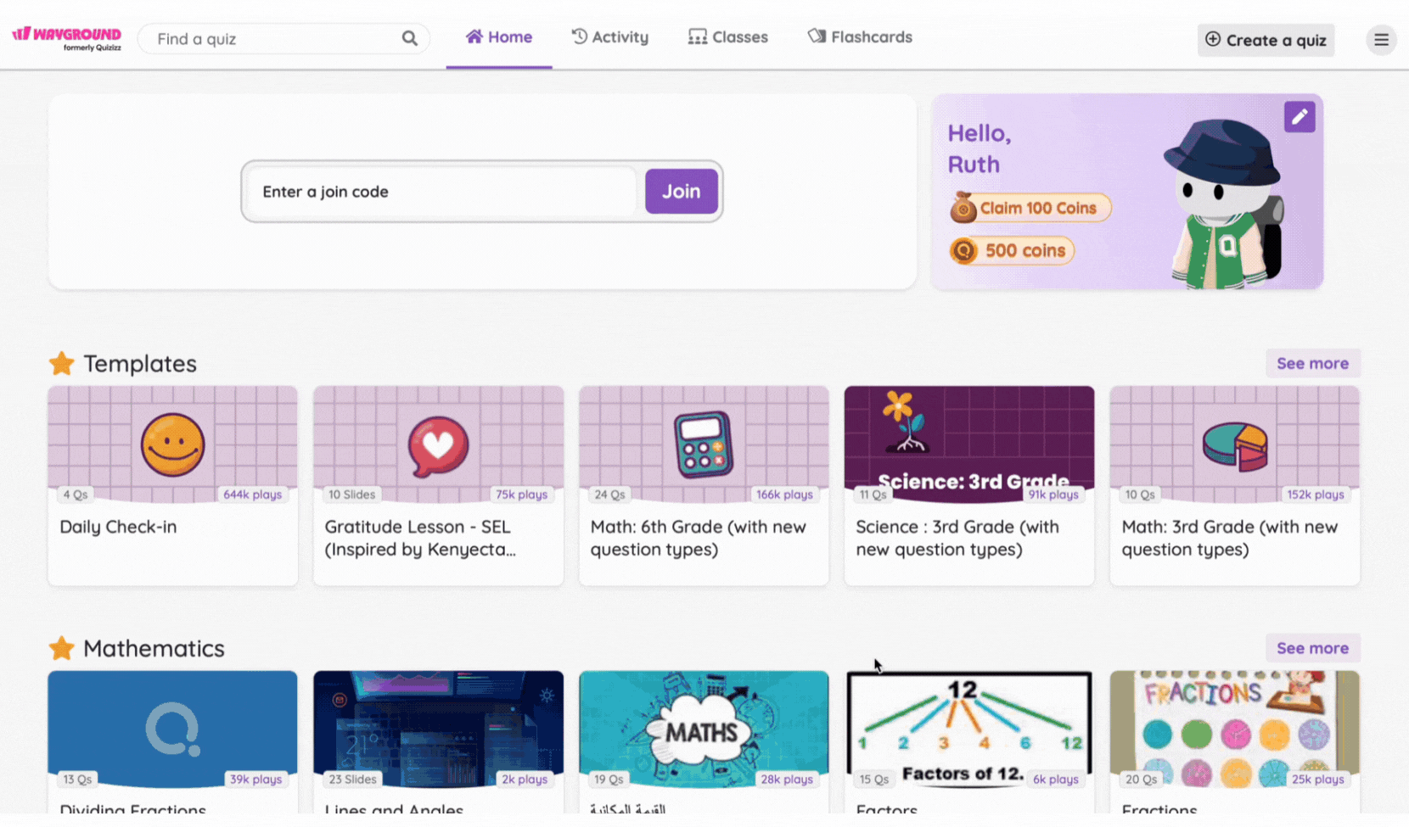Click the 'Hello, Ruth' greeting text
Viewport: 1409px width, 827px height.
[x=980, y=148]
